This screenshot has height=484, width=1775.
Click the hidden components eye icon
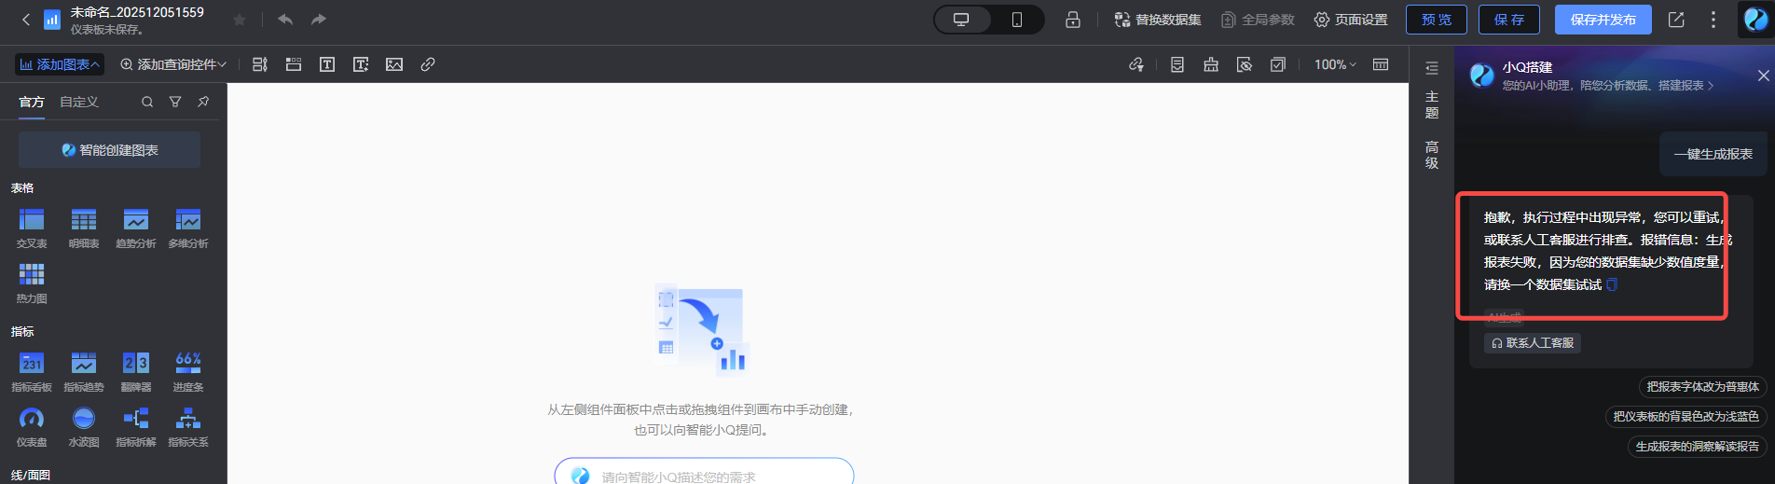(1245, 64)
